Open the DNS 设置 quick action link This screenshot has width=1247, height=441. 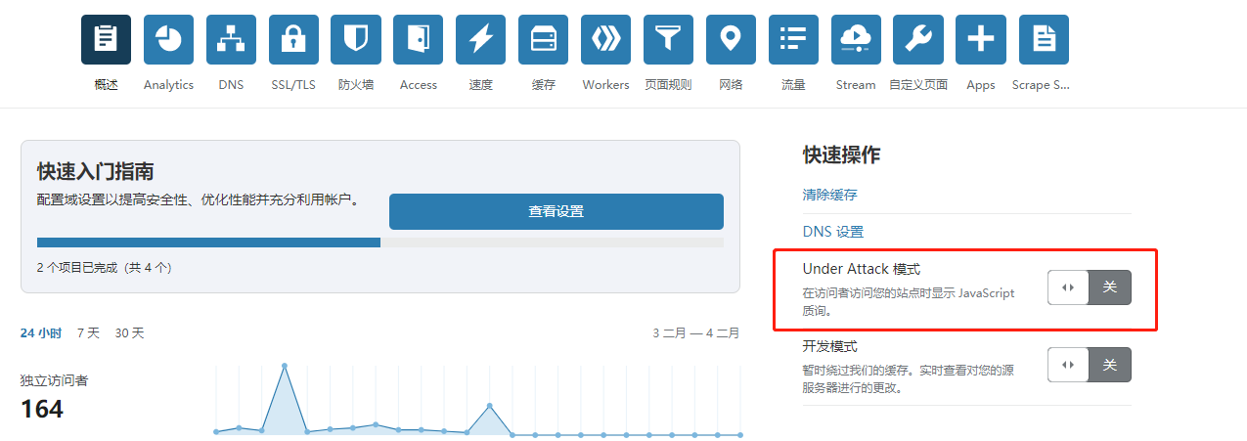832,232
